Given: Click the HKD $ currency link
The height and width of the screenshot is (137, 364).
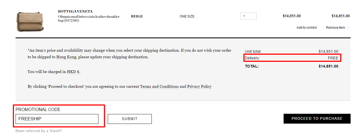Looking at the screenshot, I should click(x=73, y=72).
